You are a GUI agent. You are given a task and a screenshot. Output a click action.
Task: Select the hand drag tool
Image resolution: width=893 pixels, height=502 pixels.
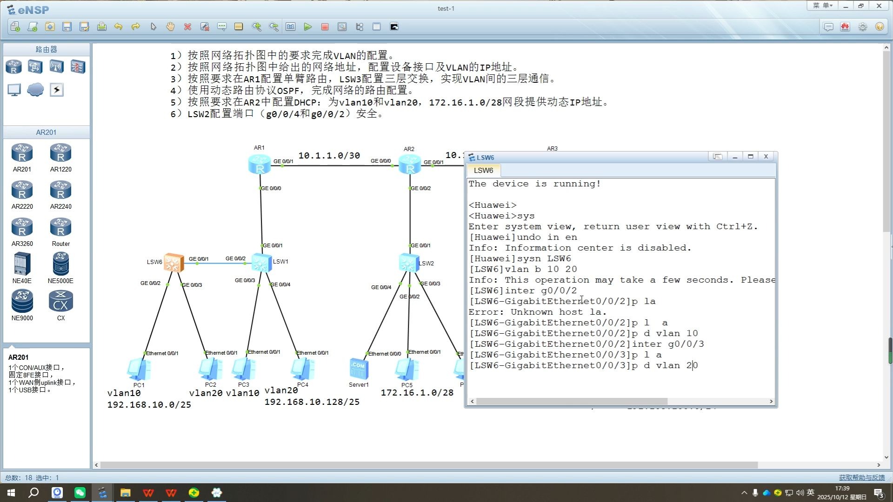click(x=170, y=26)
